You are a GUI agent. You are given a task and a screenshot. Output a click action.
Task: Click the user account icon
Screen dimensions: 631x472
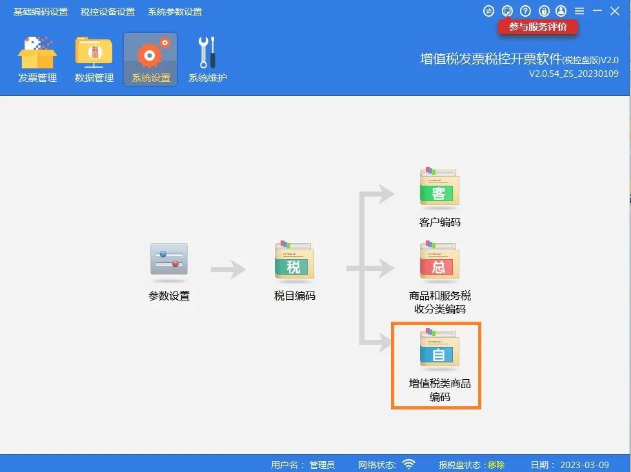[561, 11]
